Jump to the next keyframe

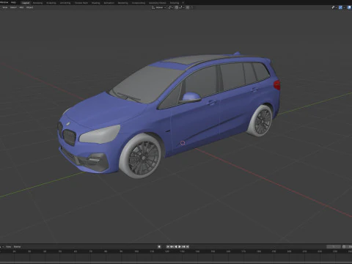[183, 246]
